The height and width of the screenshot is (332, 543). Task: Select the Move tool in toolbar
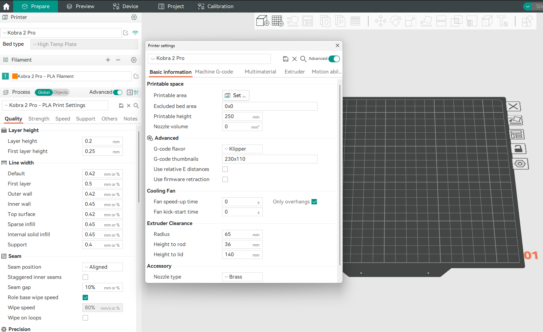click(x=381, y=21)
